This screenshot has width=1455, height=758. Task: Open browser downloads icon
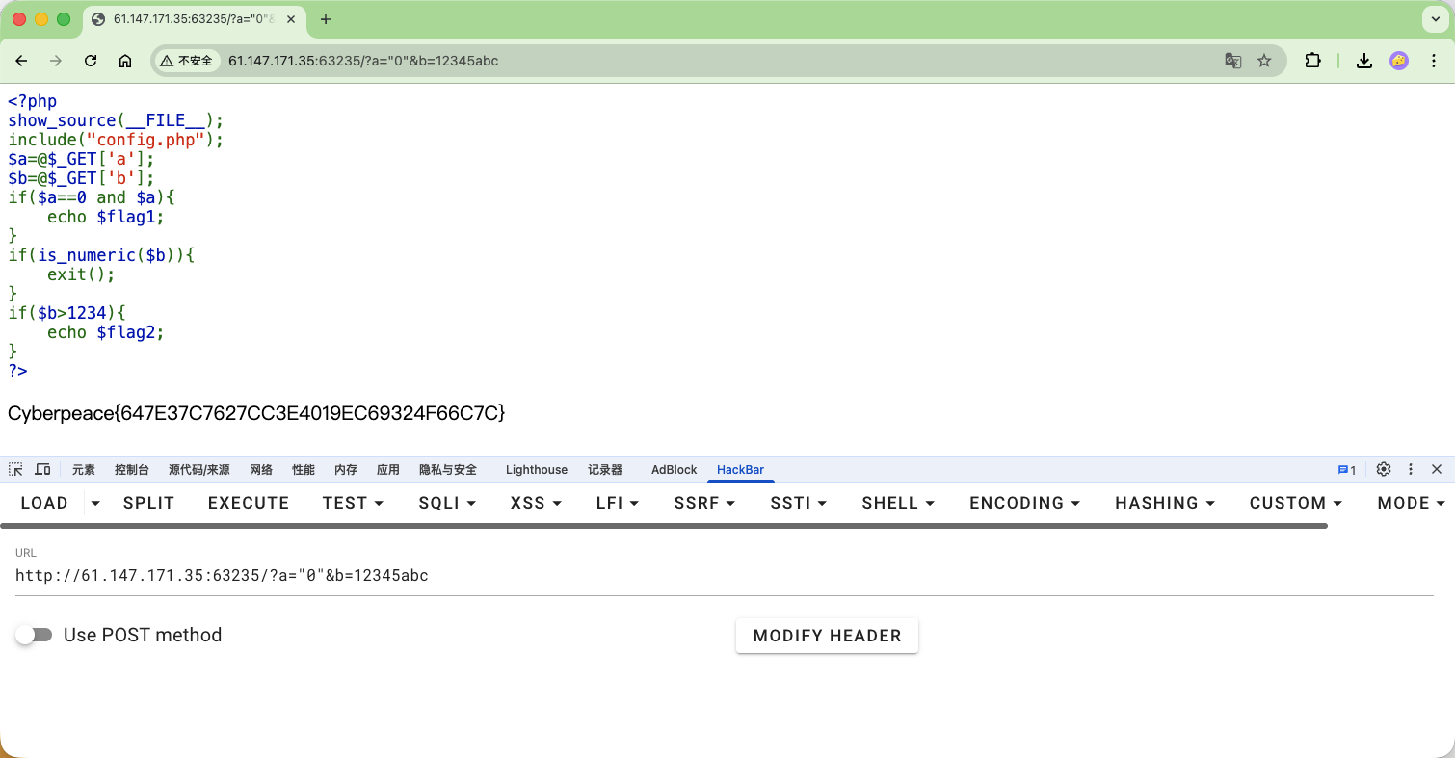[1363, 61]
